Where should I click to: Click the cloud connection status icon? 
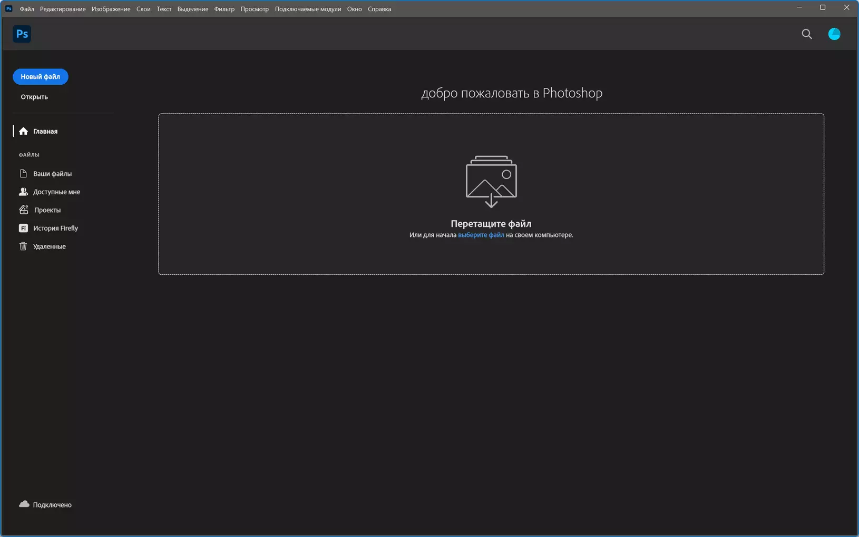(24, 504)
